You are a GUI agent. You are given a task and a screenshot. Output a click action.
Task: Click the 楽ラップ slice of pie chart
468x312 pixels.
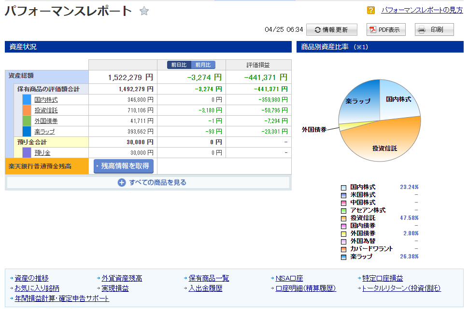tap(358, 103)
